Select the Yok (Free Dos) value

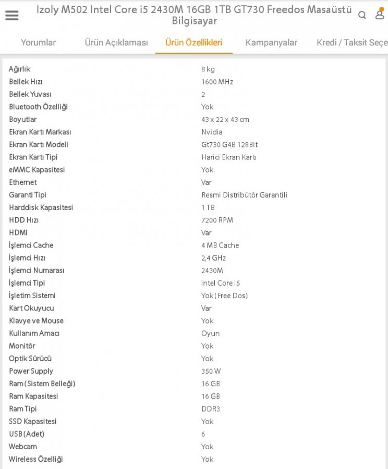pos(224,295)
